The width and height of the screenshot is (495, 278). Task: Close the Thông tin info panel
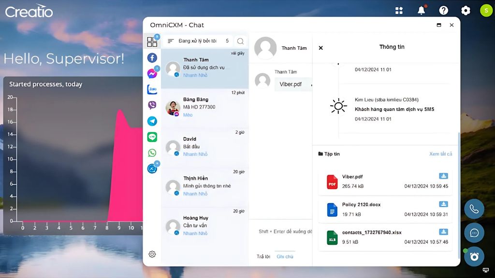pos(321,48)
